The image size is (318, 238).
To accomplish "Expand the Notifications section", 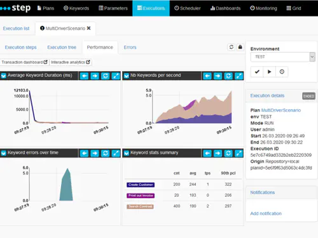I will pos(263,192).
